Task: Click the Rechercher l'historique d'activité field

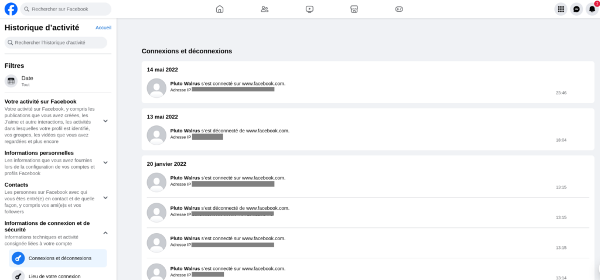Action: 56,42
